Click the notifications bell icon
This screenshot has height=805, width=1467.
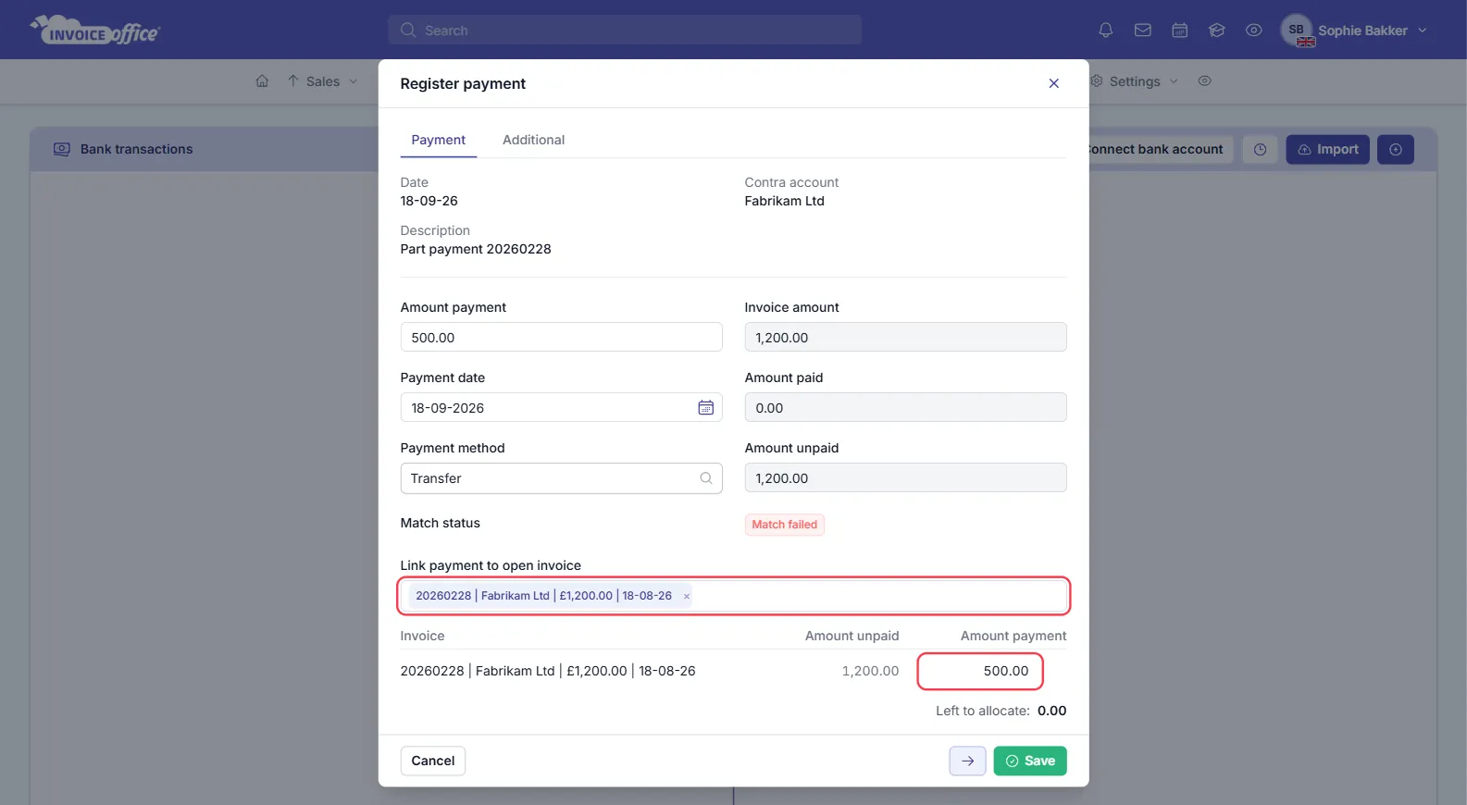(1105, 31)
